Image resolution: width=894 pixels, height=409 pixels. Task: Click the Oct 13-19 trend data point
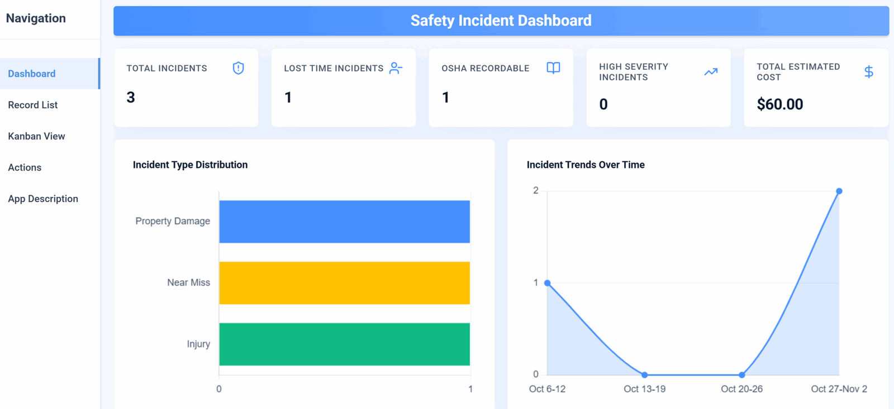(644, 375)
